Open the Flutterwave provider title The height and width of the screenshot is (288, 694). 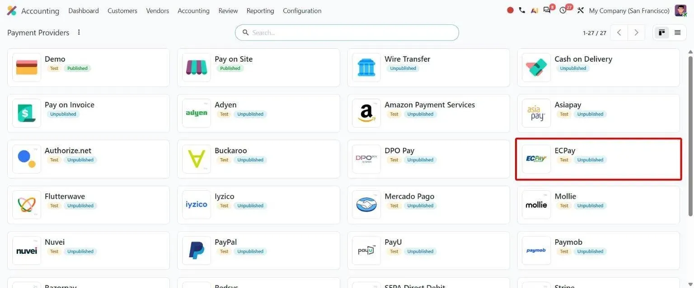tap(65, 197)
